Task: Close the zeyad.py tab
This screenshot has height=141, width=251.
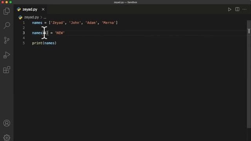Action: 43,9
